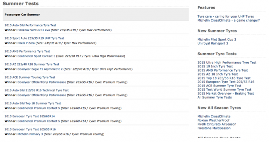
Task: Open the Tyre care for UHP Tyres feature
Action: [x=225, y=16]
